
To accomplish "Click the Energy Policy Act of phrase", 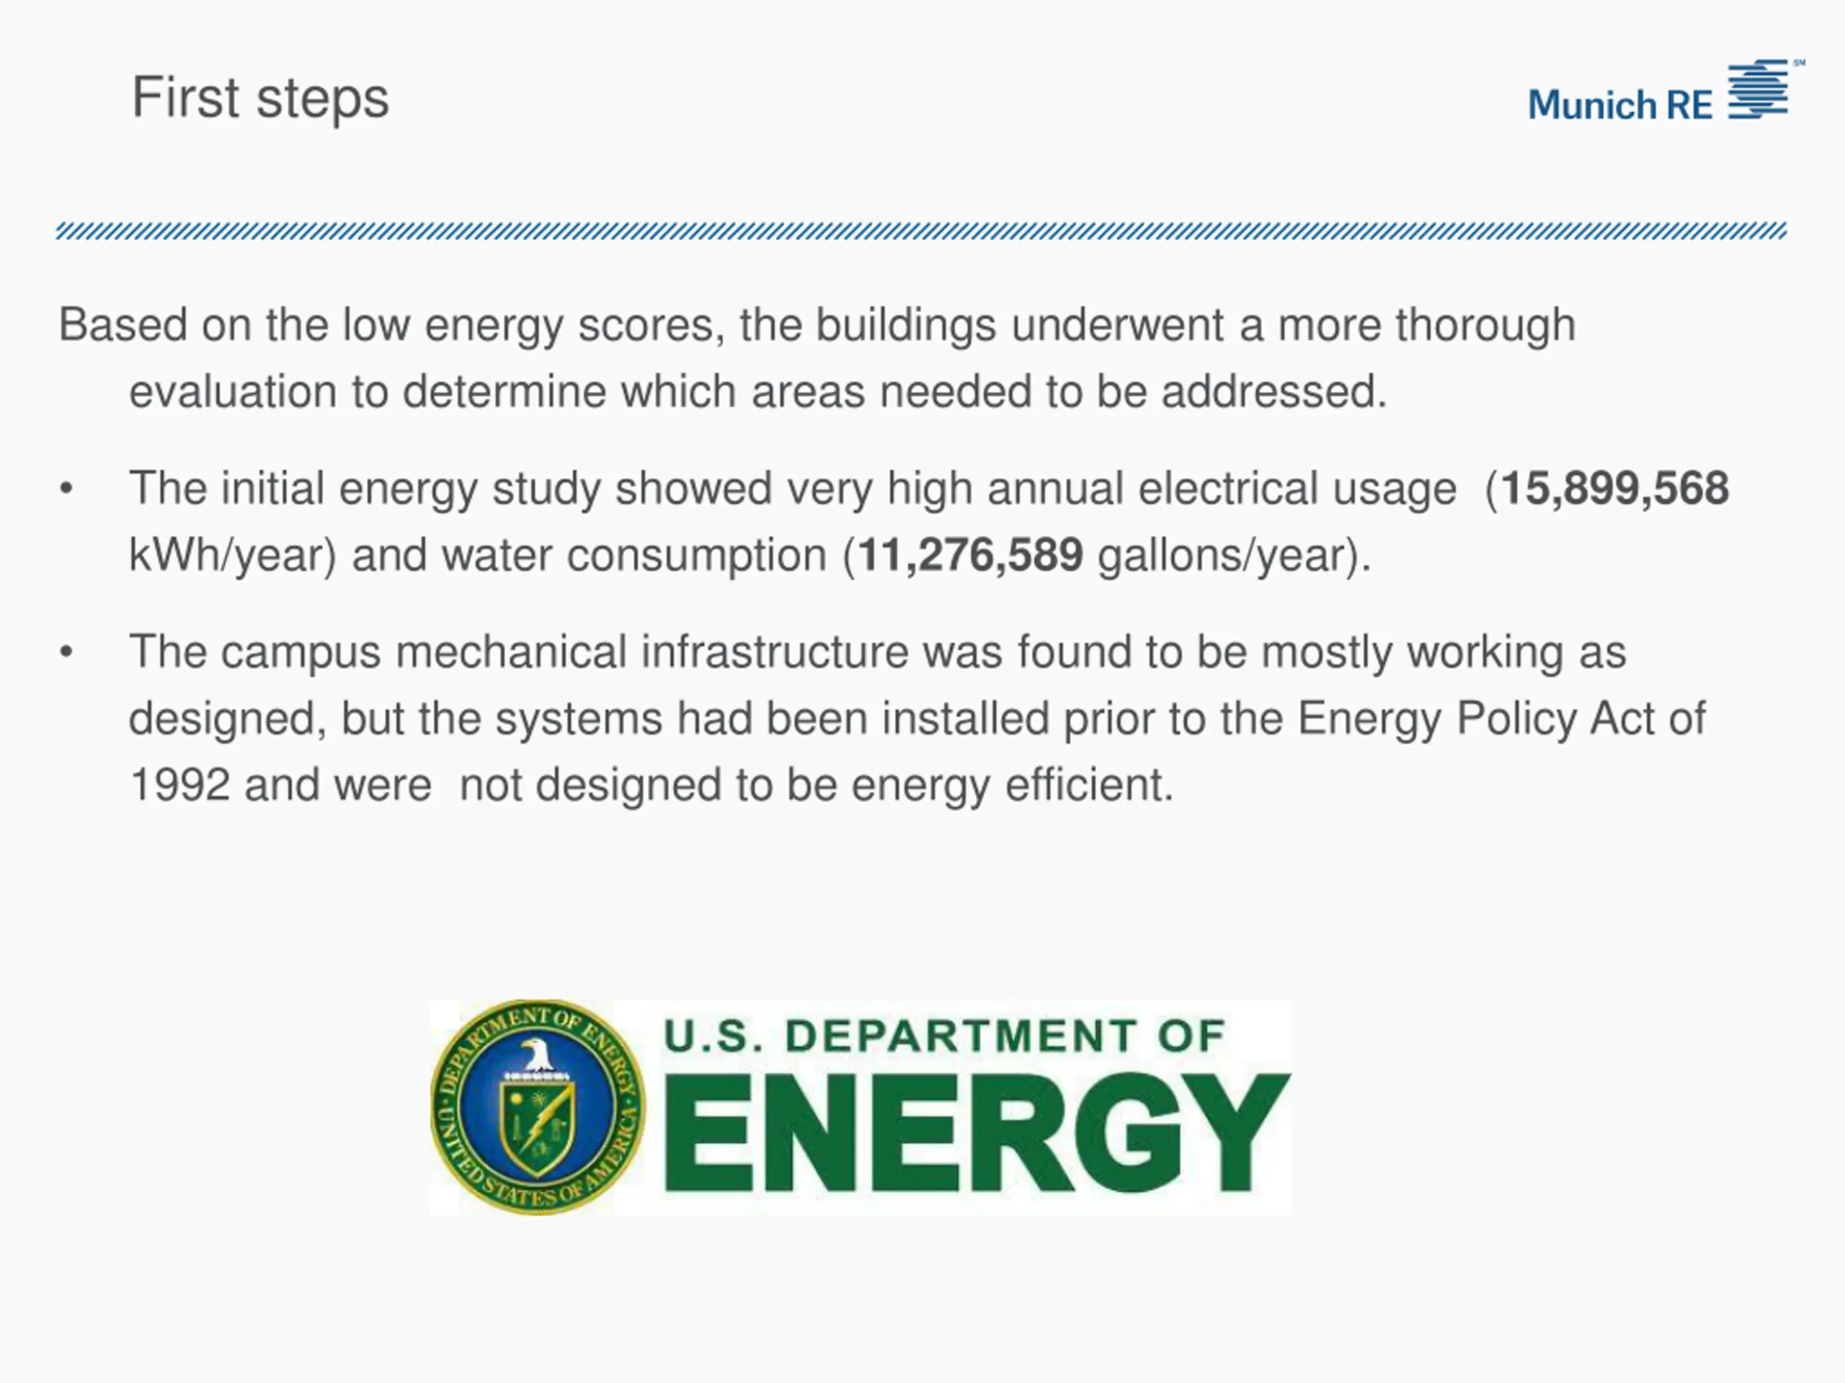I will (1501, 719).
